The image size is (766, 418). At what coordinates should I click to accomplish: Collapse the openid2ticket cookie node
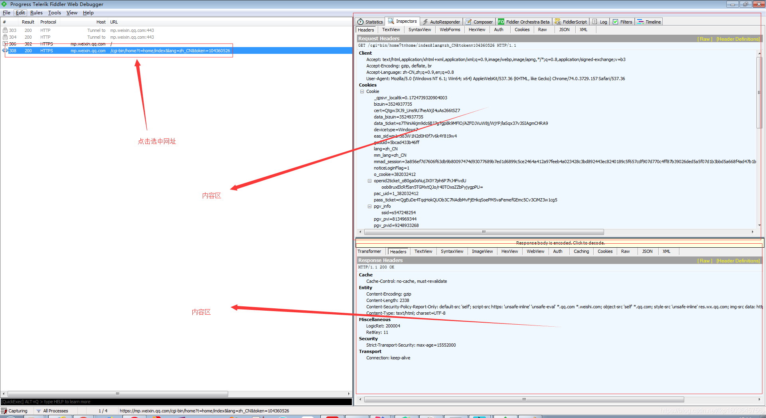369,181
